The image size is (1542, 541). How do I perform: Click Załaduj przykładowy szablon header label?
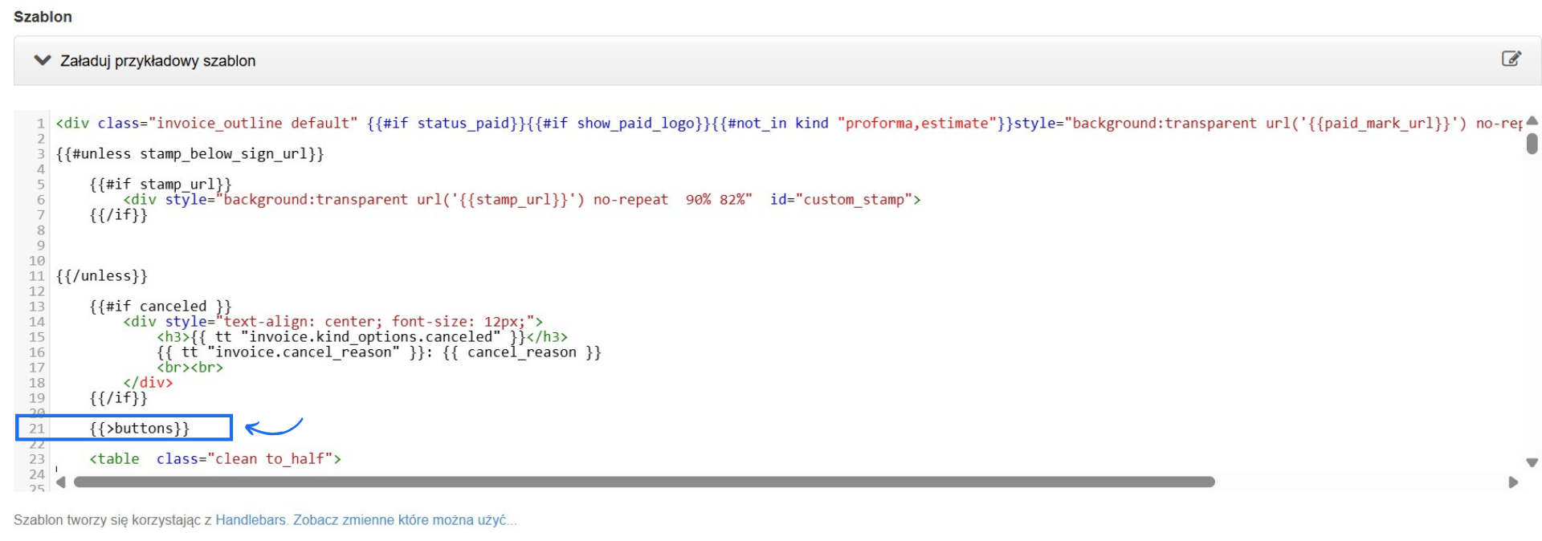click(x=158, y=61)
